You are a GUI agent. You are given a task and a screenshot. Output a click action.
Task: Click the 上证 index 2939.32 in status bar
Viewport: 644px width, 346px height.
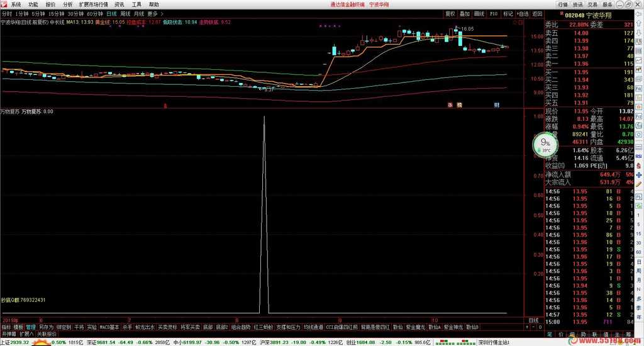pos(15,342)
